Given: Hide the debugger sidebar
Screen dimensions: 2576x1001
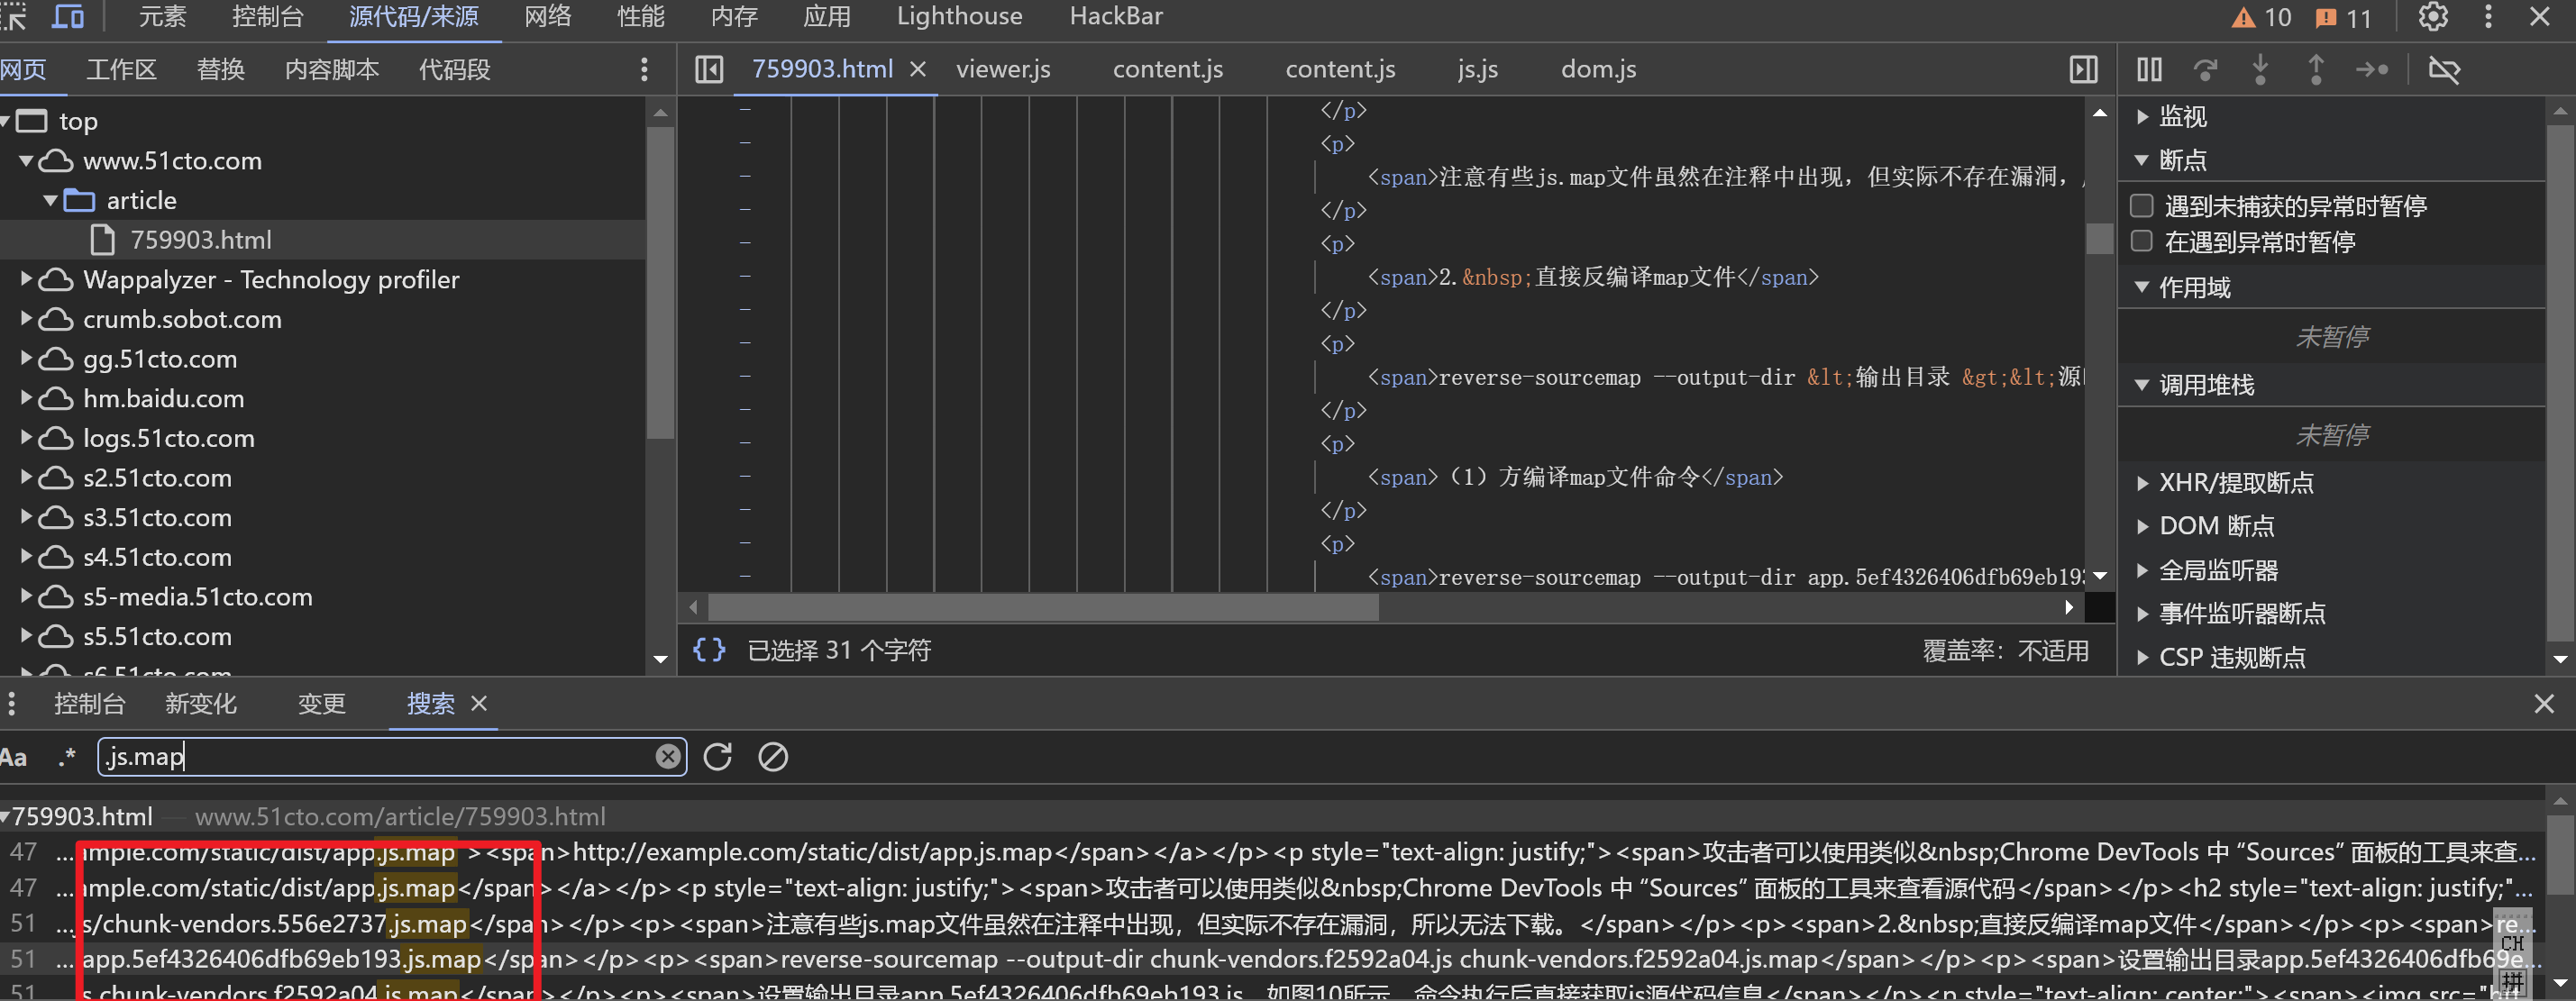Looking at the screenshot, I should (x=2083, y=69).
